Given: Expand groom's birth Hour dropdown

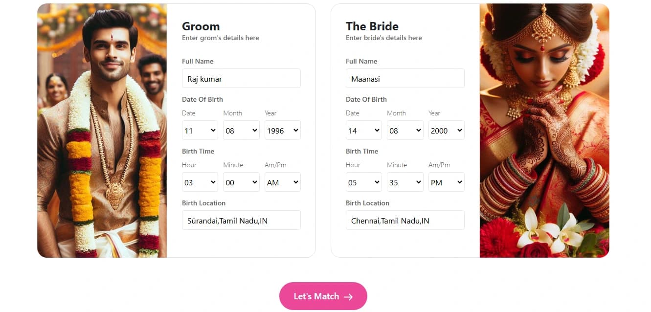Looking at the screenshot, I should point(200,182).
